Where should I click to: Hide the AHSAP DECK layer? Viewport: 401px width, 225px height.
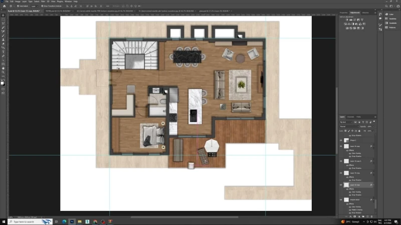341,199
